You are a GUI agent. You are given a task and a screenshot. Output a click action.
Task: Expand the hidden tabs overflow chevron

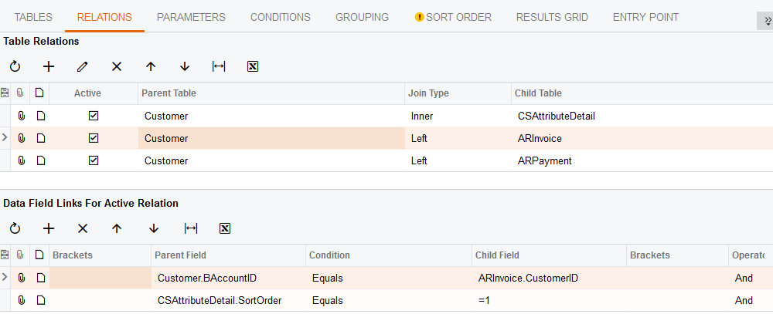click(x=764, y=20)
